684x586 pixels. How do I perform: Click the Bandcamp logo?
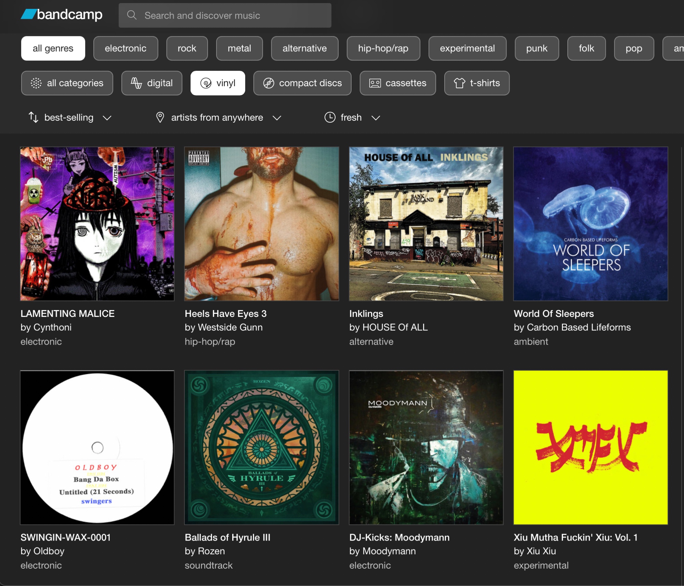pyautogui.click(x=62, y=15)
